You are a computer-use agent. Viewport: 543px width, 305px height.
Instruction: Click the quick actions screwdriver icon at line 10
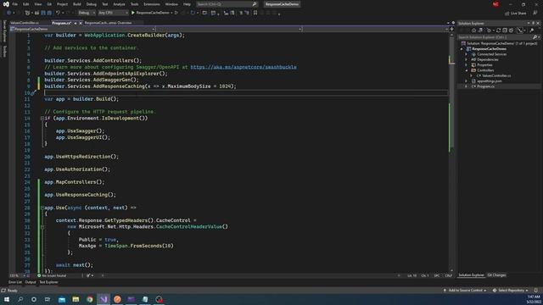coord(33,93)
